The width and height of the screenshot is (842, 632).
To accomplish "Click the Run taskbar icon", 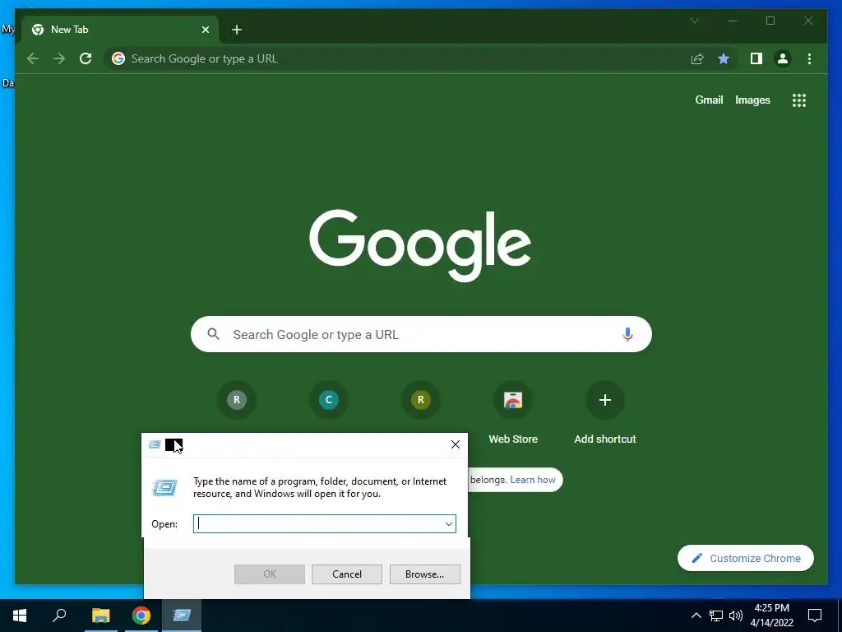I will coord(182,616).
